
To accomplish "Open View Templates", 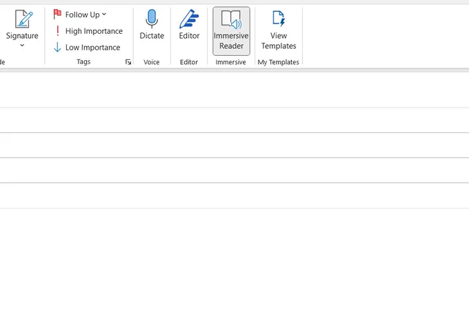I will (279, 30).
